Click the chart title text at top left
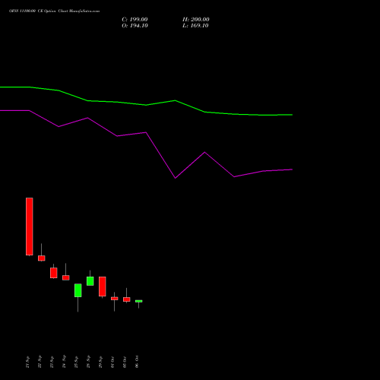The height and width of the screenshot is (380, 380). pyautogui.click(x=54, y=11)
